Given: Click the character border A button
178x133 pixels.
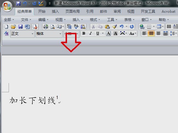Looking at the screenshot, I should tap(108, 33).
